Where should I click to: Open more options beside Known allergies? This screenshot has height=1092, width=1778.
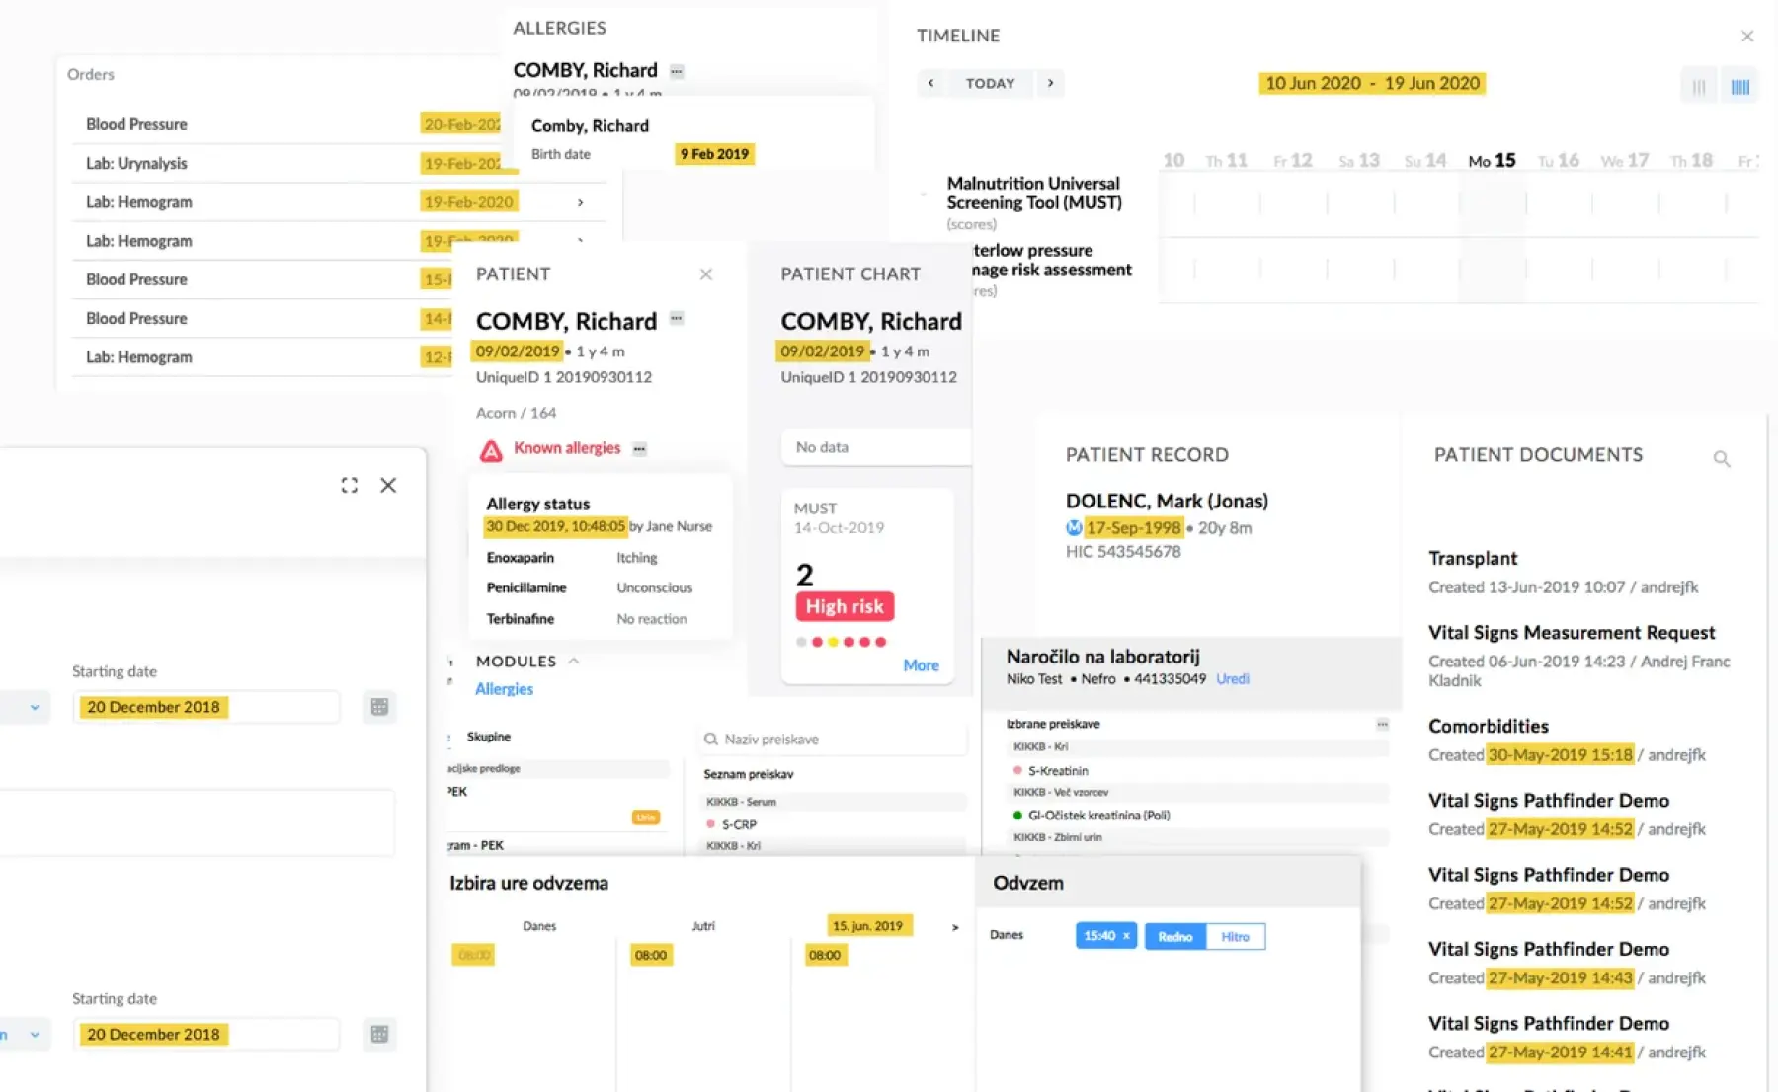point(640,449)
